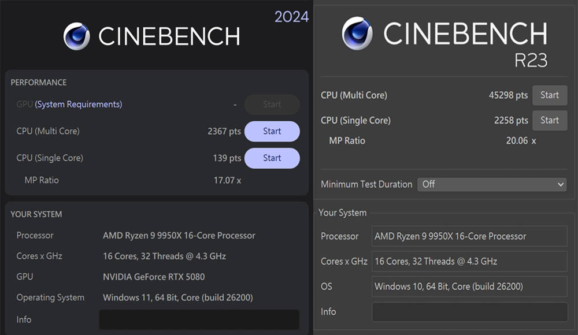Click the Cinebench 2024 sphere logo
The height and width of the screenshot is (335, 578).
pyautogui.click(x=76, y=36)
